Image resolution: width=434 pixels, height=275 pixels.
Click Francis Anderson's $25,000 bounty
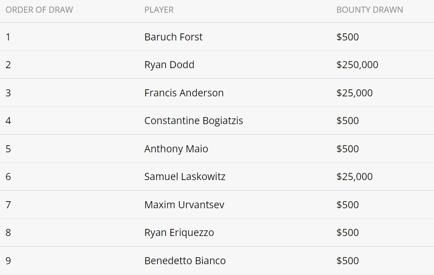(x=355, y=93)
